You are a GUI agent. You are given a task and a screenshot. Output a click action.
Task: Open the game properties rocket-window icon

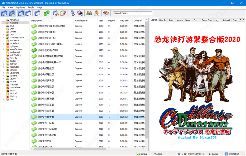(55, 13)
